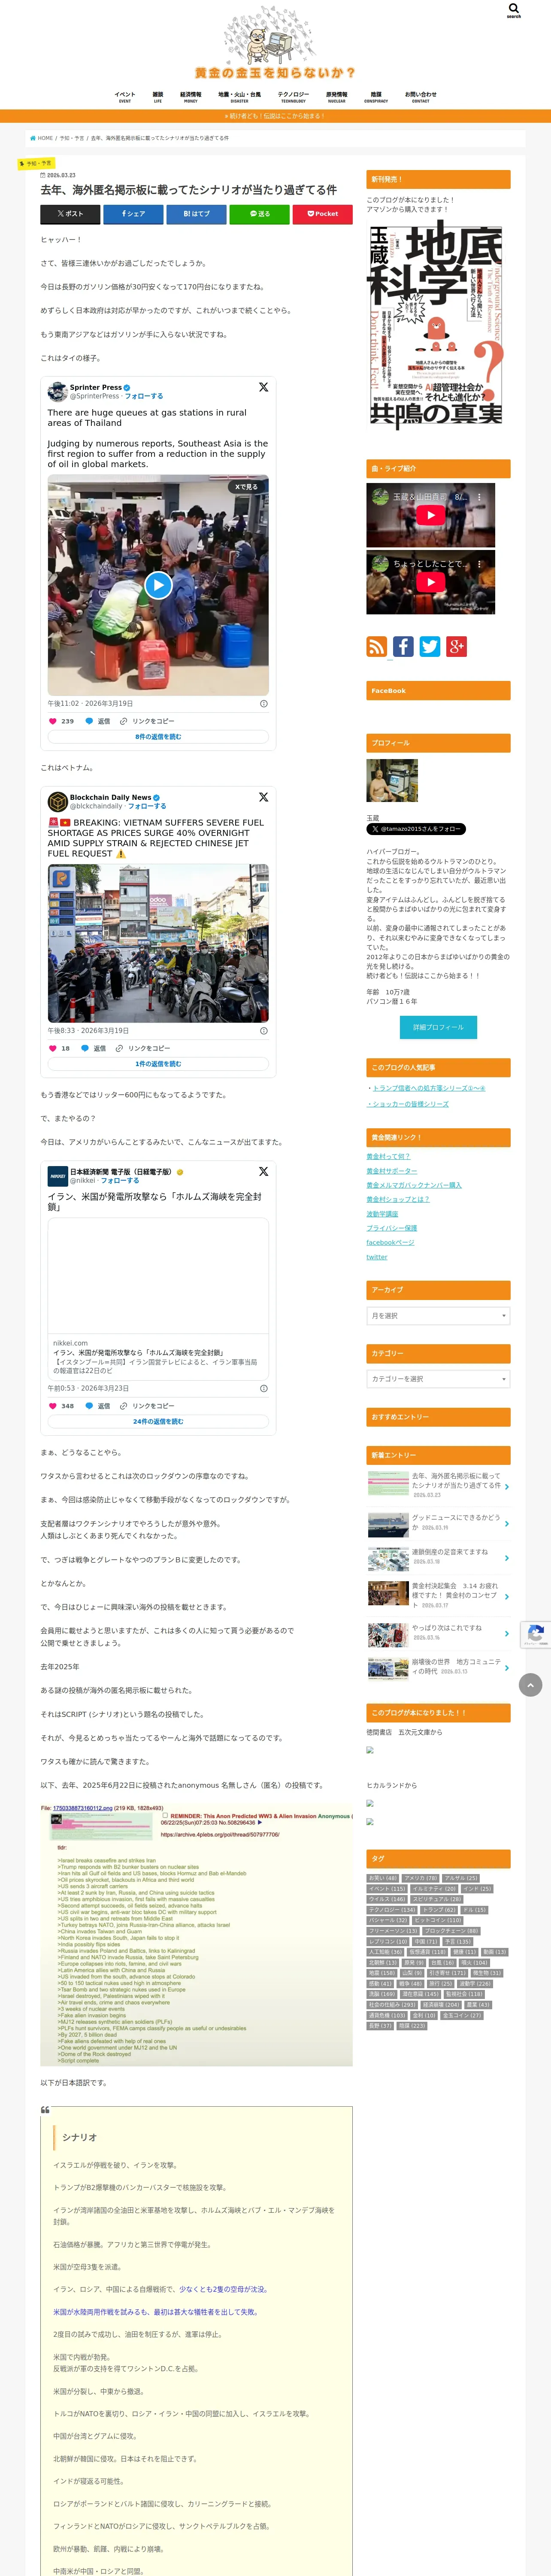Viewport: 551px width, 2576px height.
Task: Copy link on 日本経済新聞 tweet
Action: click(x=147, y=1405)
